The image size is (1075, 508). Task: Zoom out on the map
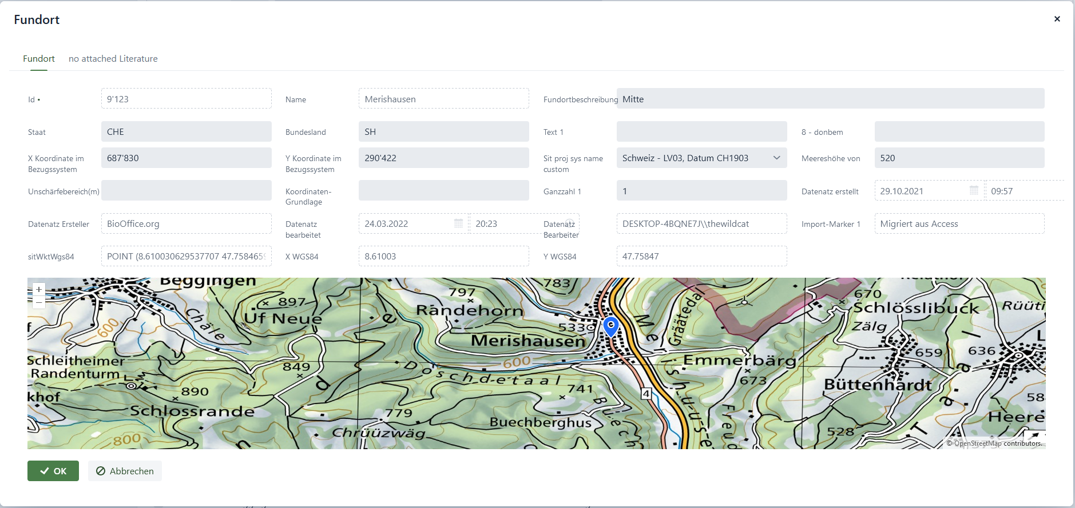click(39, 302)
